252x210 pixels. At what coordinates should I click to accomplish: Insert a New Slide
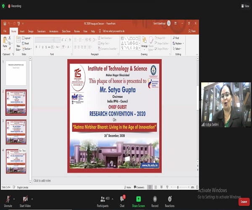[18, 44]
